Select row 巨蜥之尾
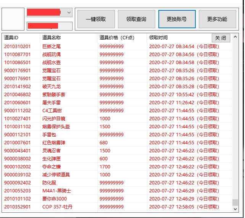This screenshot has width=245, height=218. click(116, 47)
